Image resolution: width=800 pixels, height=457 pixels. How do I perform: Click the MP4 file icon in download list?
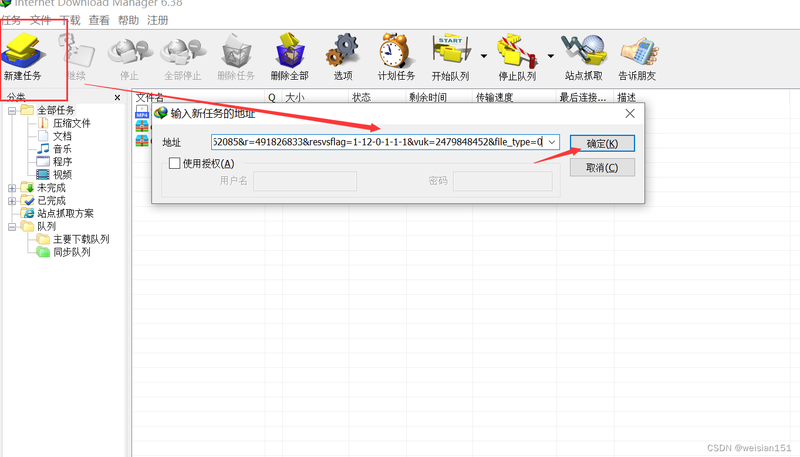point(142,111)
